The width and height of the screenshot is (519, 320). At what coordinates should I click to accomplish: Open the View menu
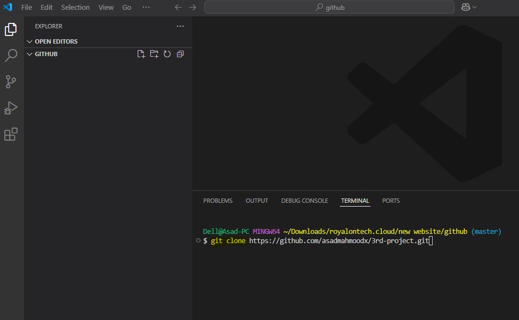106,7
